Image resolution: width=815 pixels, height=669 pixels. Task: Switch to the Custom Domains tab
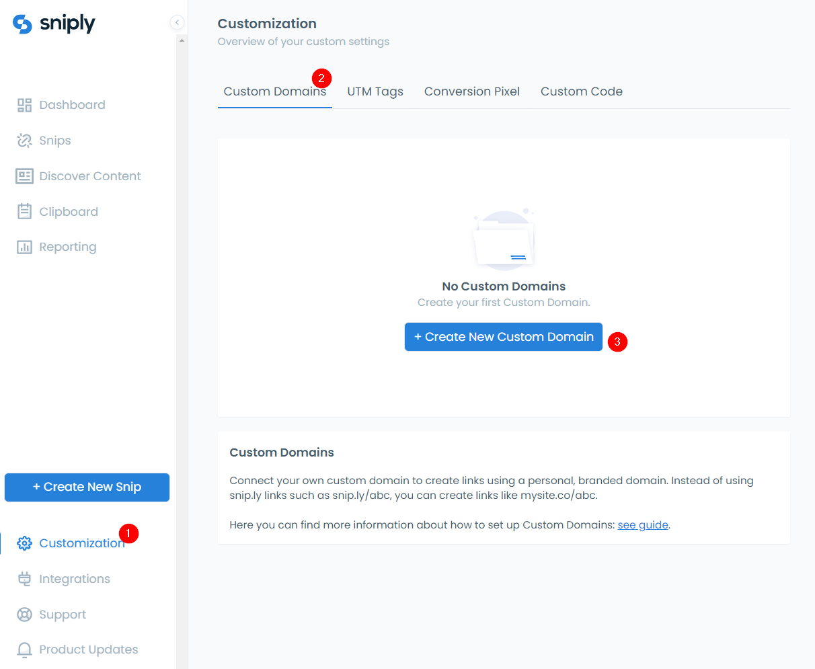pyautogui.click(x=274, y=91)
